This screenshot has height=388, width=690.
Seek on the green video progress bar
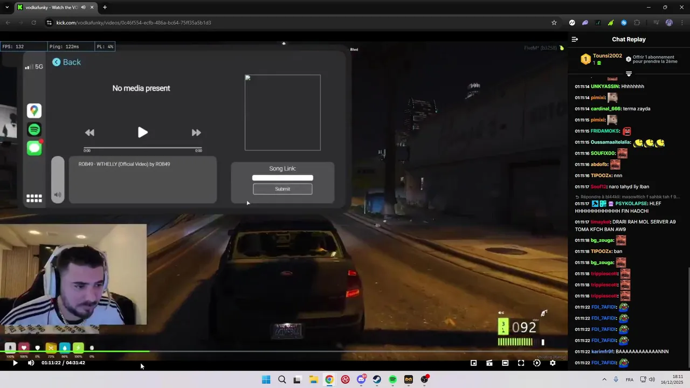pos(284,352)
